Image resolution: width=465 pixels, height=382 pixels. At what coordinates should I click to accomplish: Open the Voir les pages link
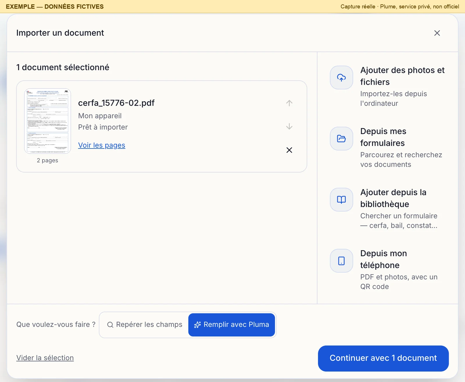[x=101, y=145]
